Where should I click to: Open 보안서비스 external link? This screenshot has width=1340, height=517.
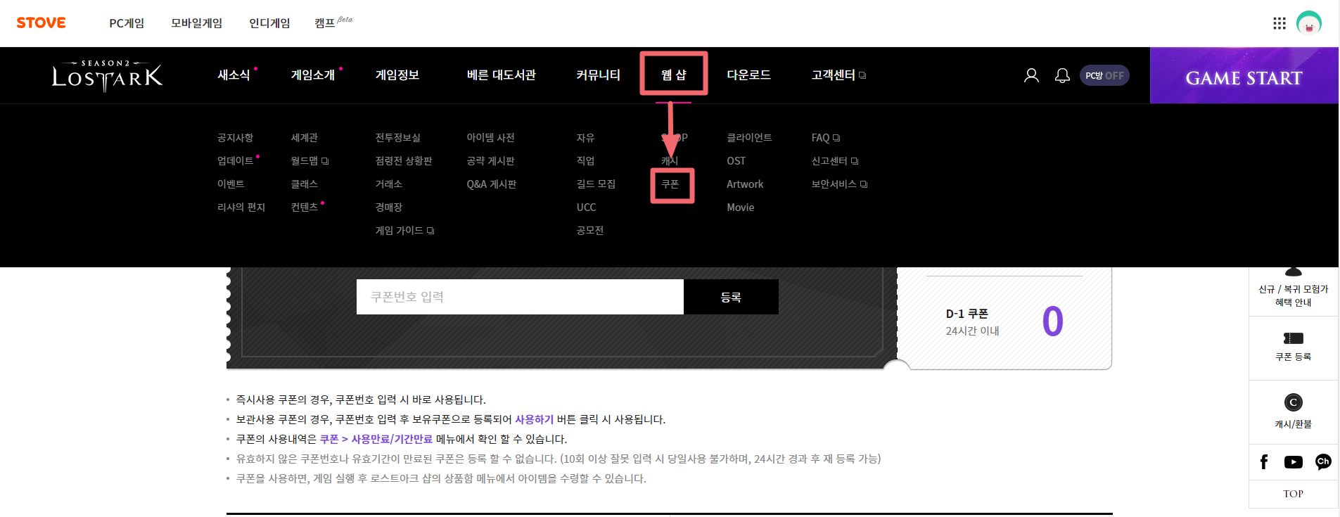(x=839, y=184)
